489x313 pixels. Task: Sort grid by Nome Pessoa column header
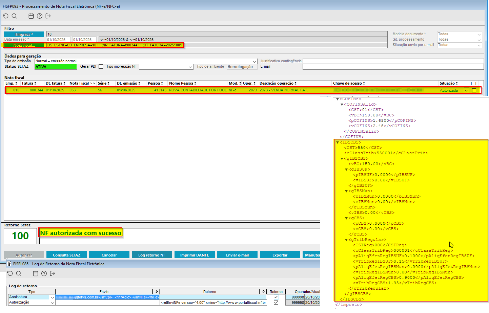[183, 83]
